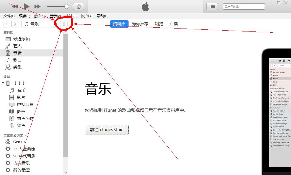Click the 前往 iTunes Store button
291x175 pixels.
[106, 129]
